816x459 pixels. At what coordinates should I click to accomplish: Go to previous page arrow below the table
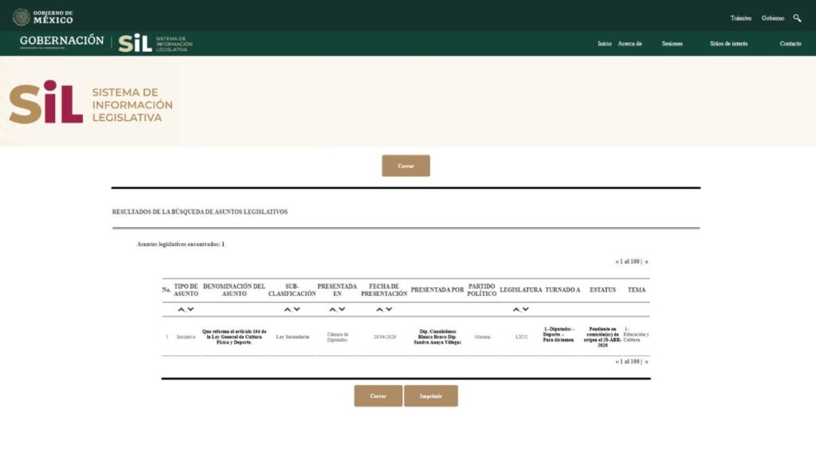(x=618, y=362)
